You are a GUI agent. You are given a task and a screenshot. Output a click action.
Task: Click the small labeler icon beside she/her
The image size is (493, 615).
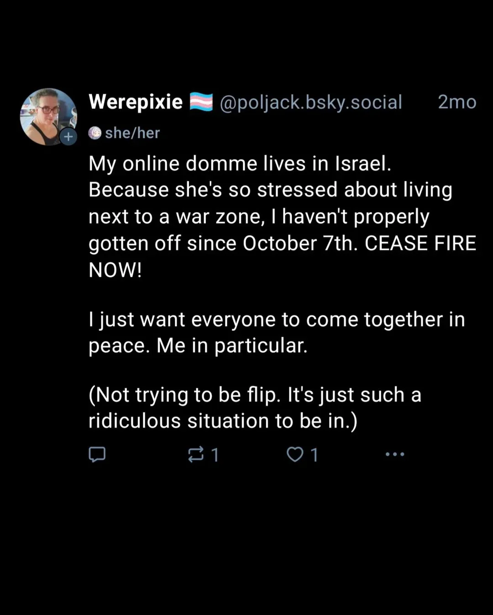point(94,133)
